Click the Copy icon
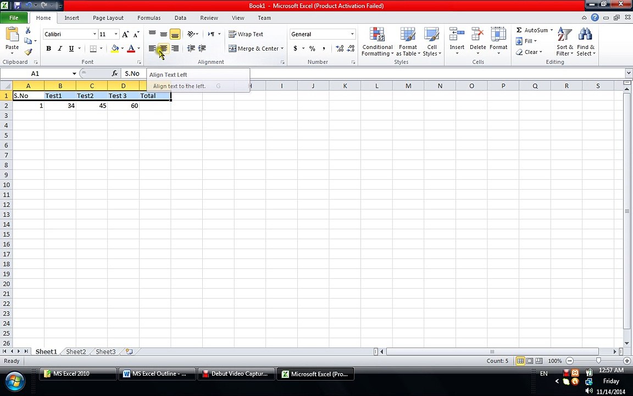Viewport: 633px width, 396px height. point(28,41)
